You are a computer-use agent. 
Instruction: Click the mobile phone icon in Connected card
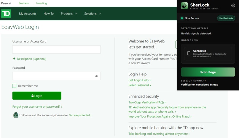click(189, 53)
